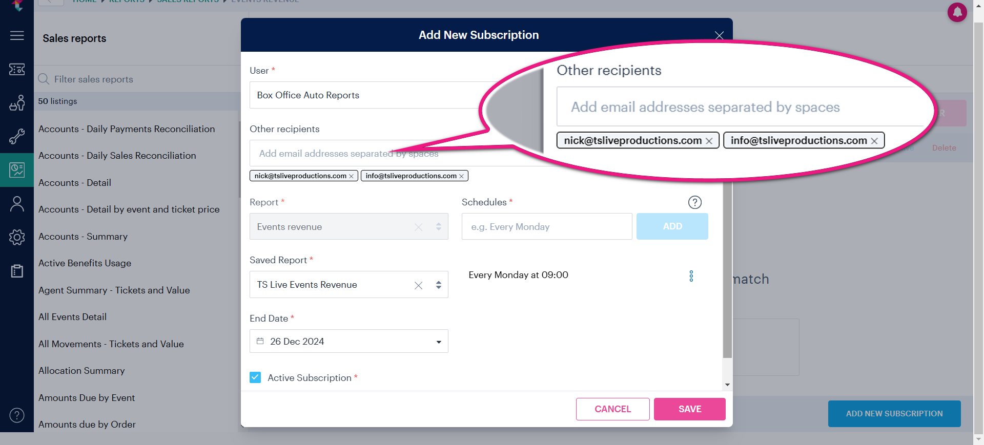The height and width of the screenshot is (445, 984).
Task: Click ADD NEW SUBSCRIPTION button
Action: click(894, 414)
